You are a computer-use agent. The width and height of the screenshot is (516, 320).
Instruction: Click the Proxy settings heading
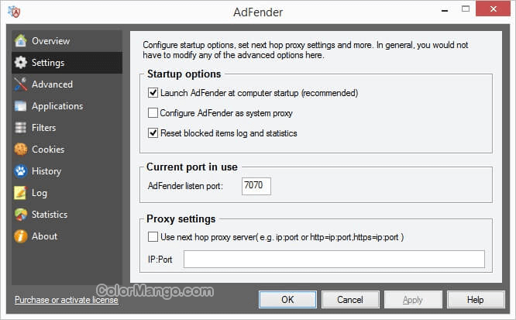(x=181, y=219)
